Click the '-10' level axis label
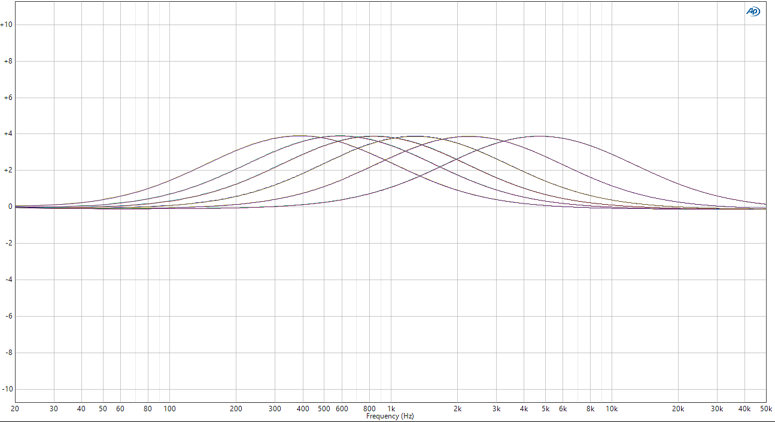The height and width of the screenshot is (422, 775). (x=7, y=389)
